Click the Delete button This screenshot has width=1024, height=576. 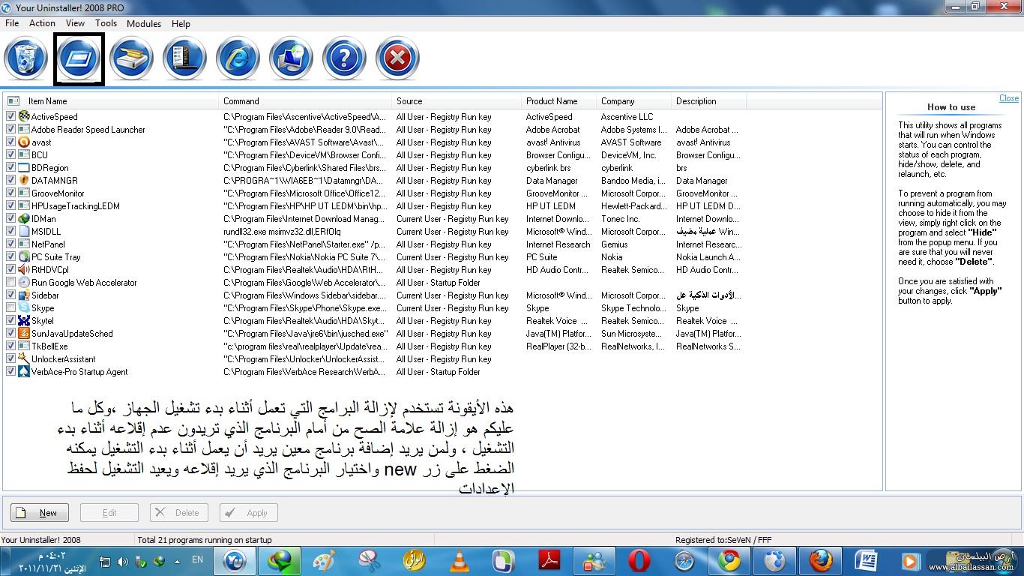tap(179, 513)
